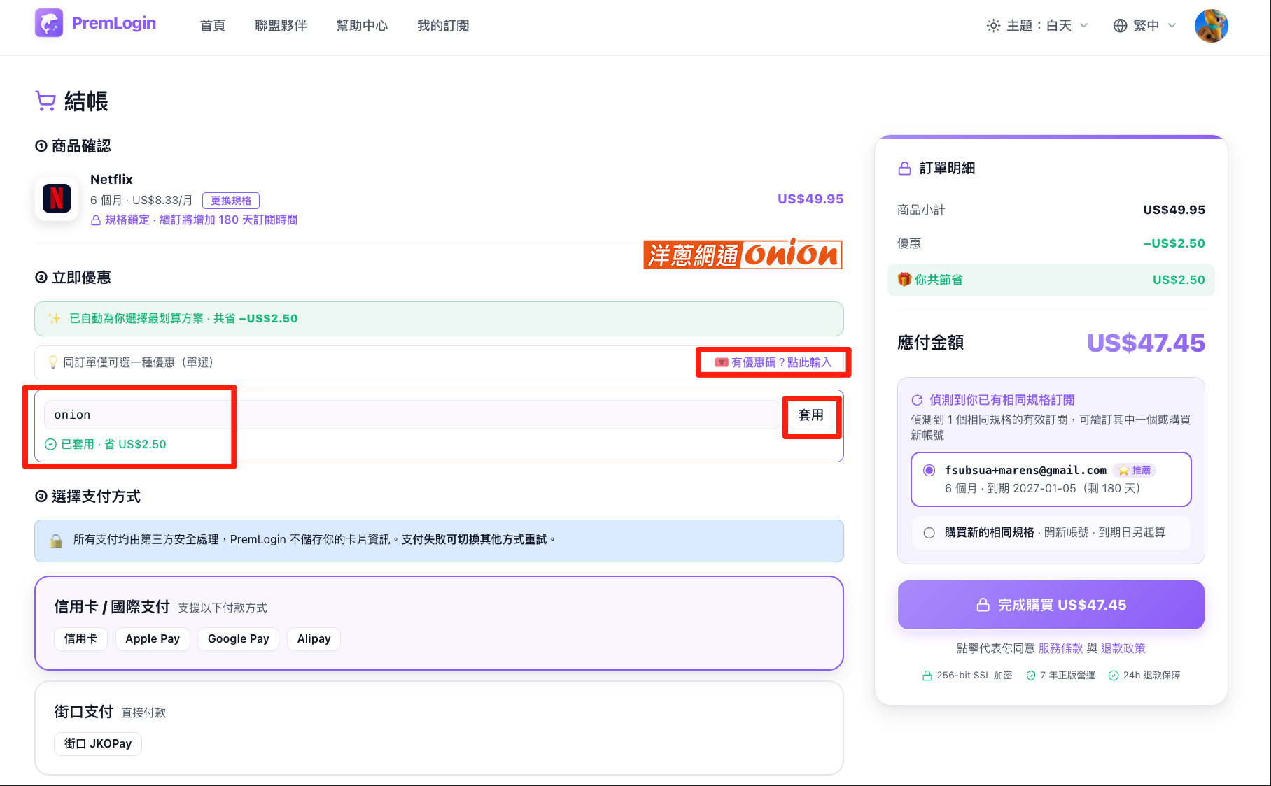Viewport: 1271px width, 786px height.
Task: Click the coupon code field containing onion
Action: [x=412, y=415]
